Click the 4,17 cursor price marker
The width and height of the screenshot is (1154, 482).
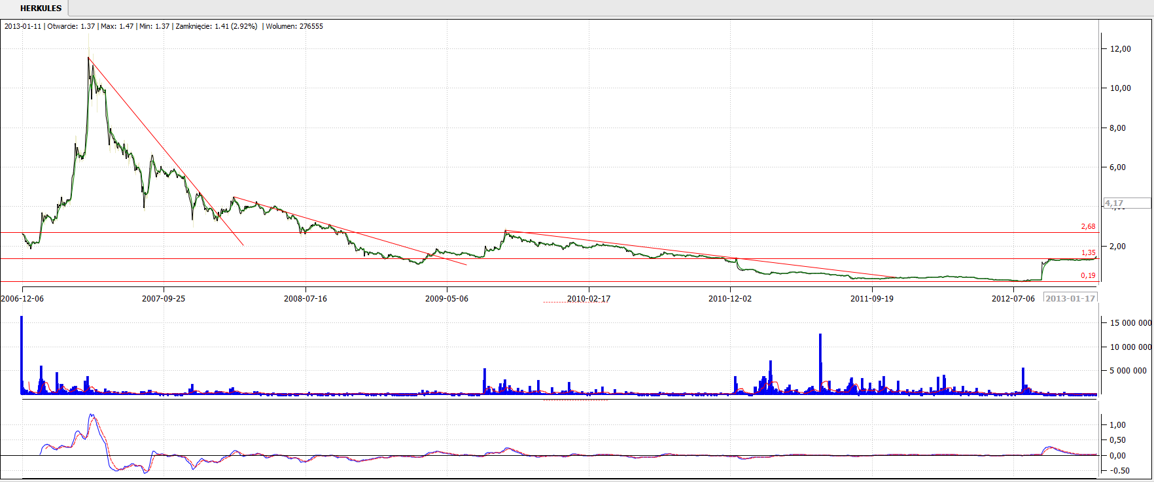[x=1127, y=203]
